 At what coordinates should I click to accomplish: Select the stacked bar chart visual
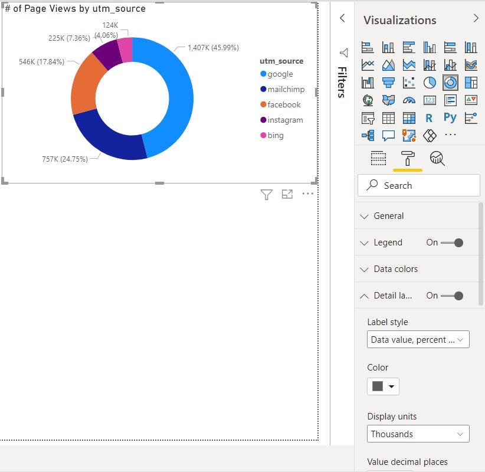[368, 48]
